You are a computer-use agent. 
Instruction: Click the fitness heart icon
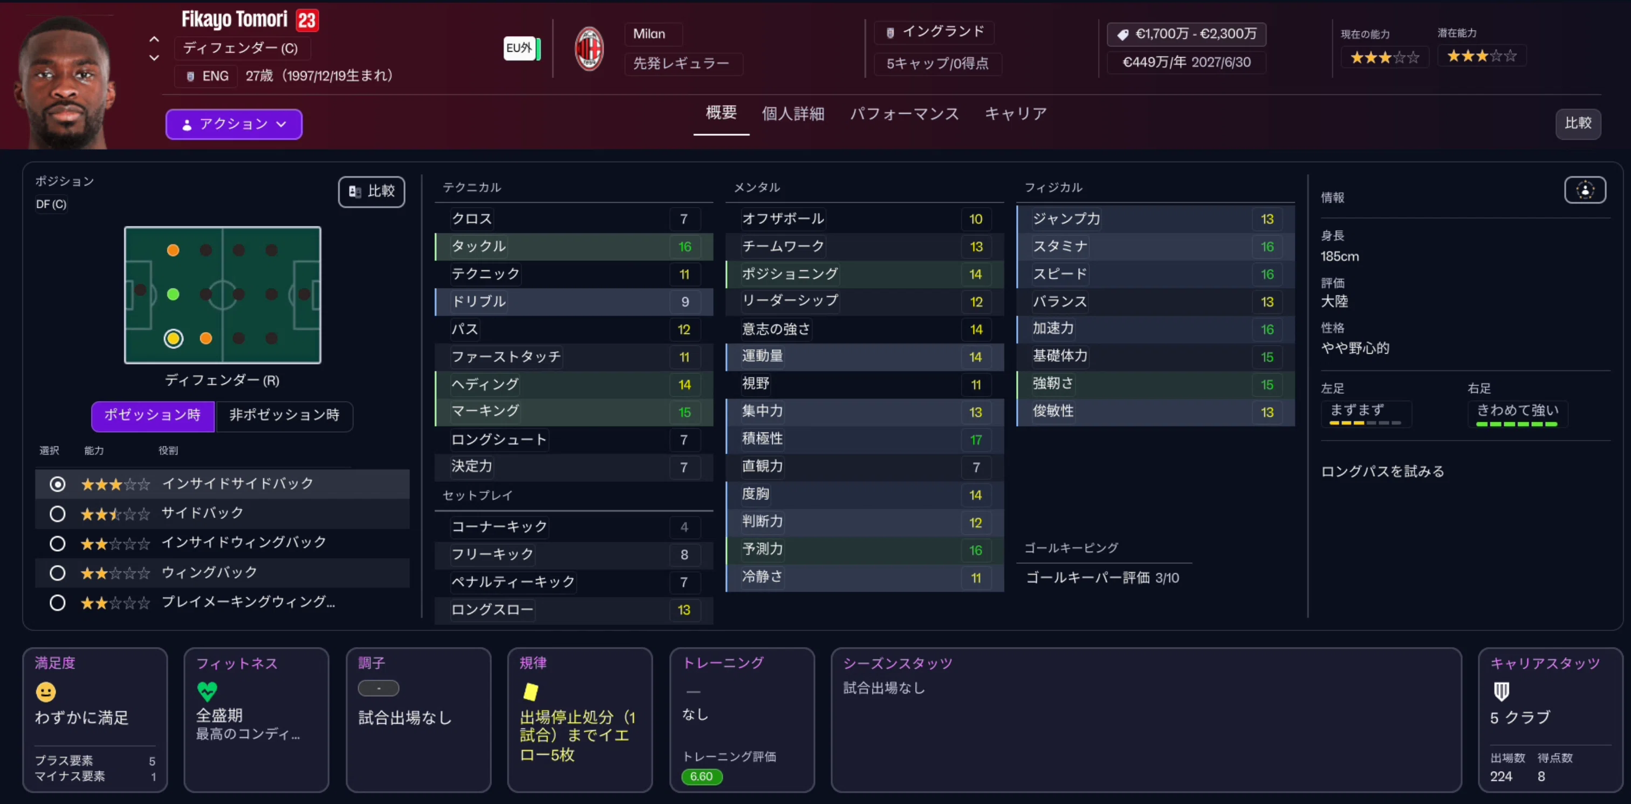(207, 691)
